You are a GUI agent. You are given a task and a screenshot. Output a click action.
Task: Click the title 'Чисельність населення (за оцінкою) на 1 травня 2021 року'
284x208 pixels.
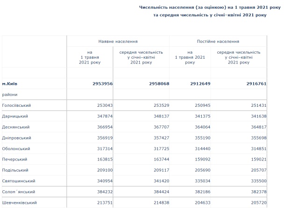point(210,7)
